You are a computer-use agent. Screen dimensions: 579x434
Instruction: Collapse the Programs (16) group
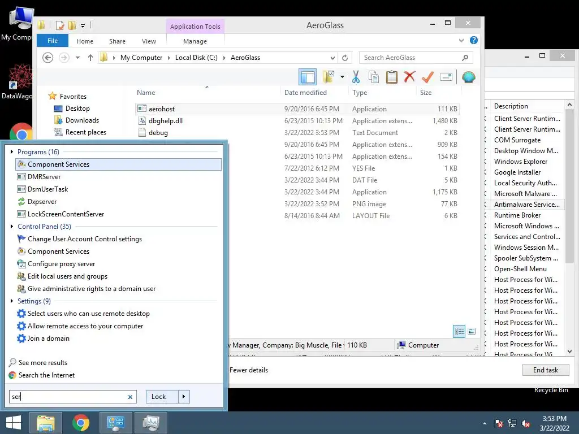pos(12,151)
